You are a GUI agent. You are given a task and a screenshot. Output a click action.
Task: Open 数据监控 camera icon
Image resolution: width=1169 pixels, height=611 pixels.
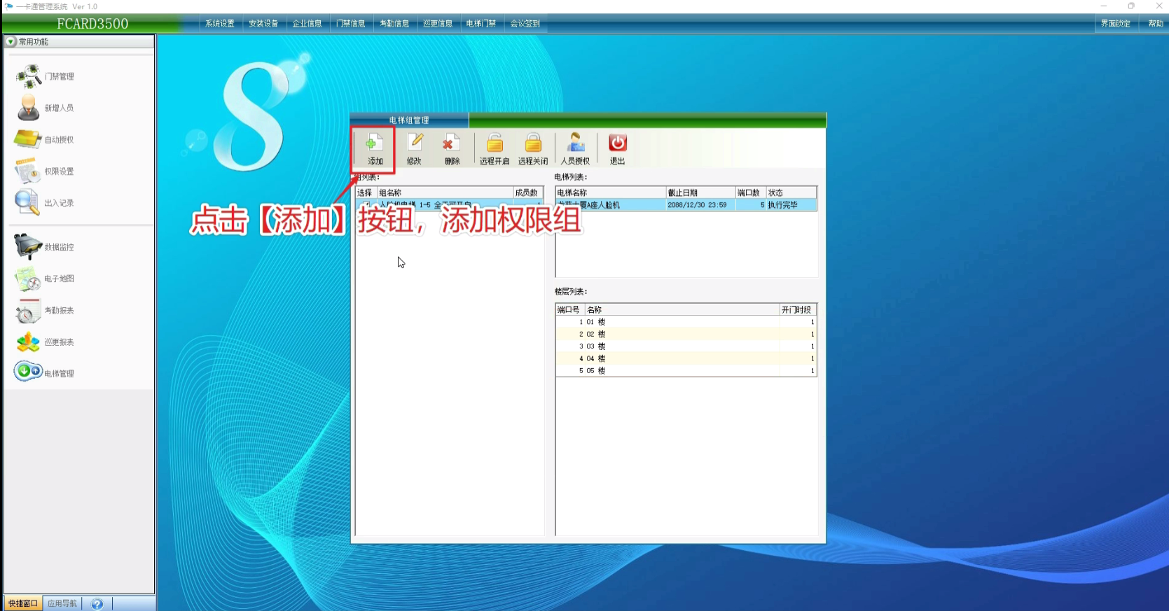coord(28,246)
